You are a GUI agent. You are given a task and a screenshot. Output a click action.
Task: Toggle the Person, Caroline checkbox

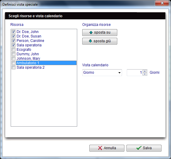(x=14, y=41)
